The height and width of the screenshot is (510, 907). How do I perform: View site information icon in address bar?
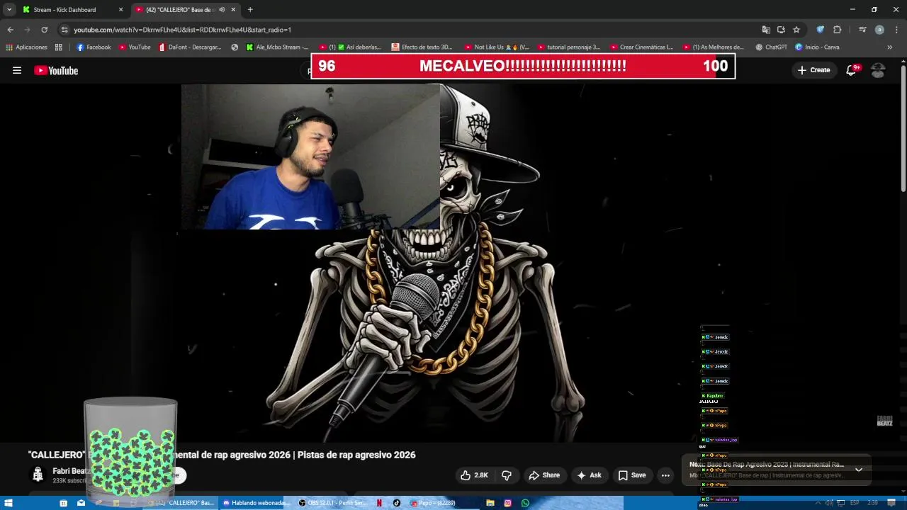click(64, 30)
